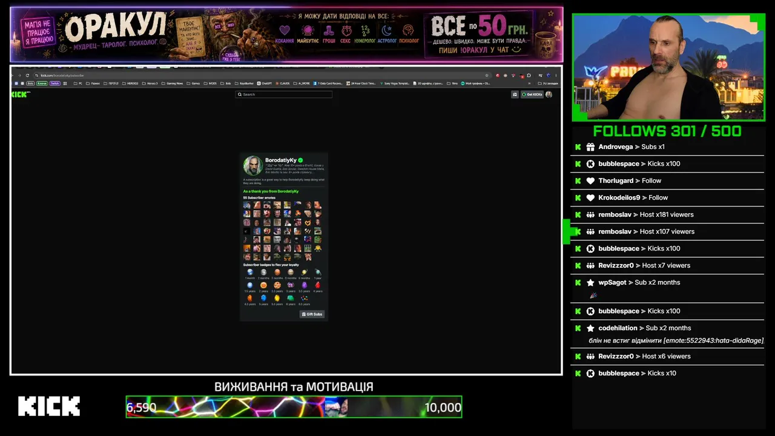Click Revizzzor0 Host x6 viewers event
This screenshot has height=436, width=775.
coord(667,356)
